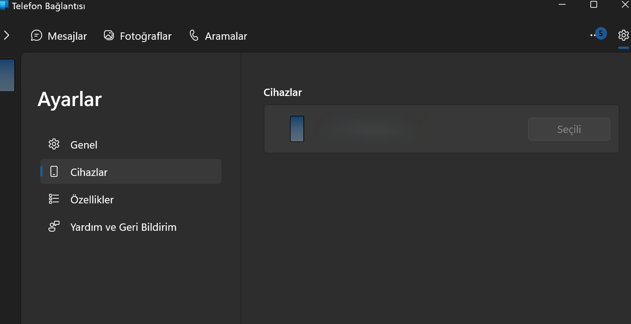Expand the left panel chevron arrow
Image resolution: width=631 pixels, height=324 pixels.
(6, 35)
